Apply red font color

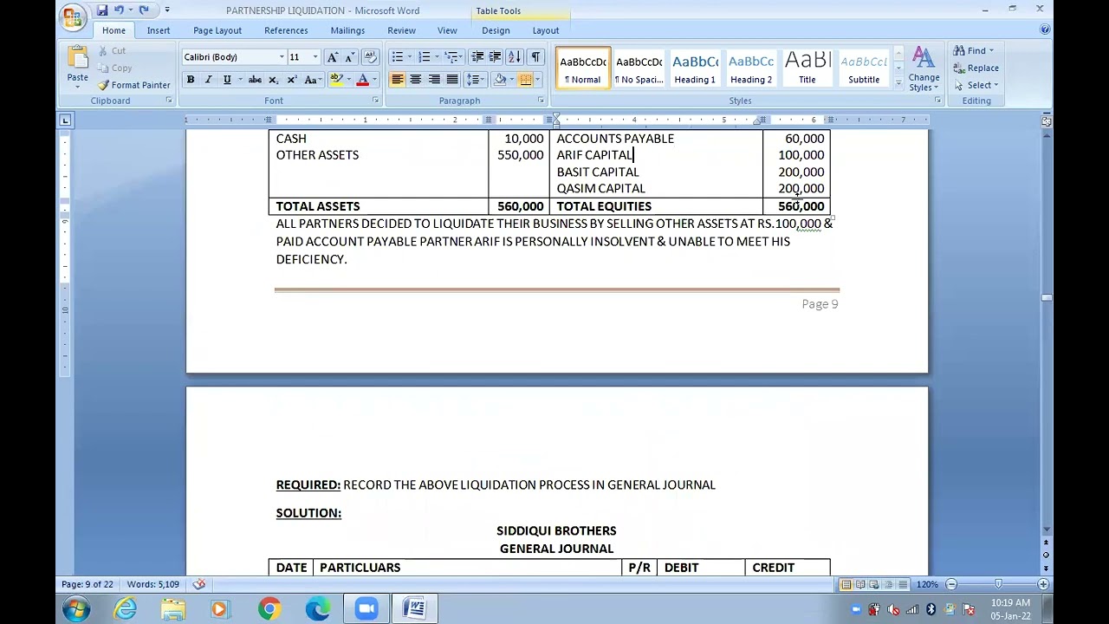point(362,80)
